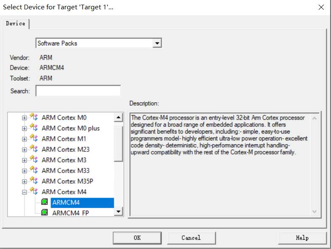
Task: Click the ARM Cortex M33 family icon
Action: point(34,170)
